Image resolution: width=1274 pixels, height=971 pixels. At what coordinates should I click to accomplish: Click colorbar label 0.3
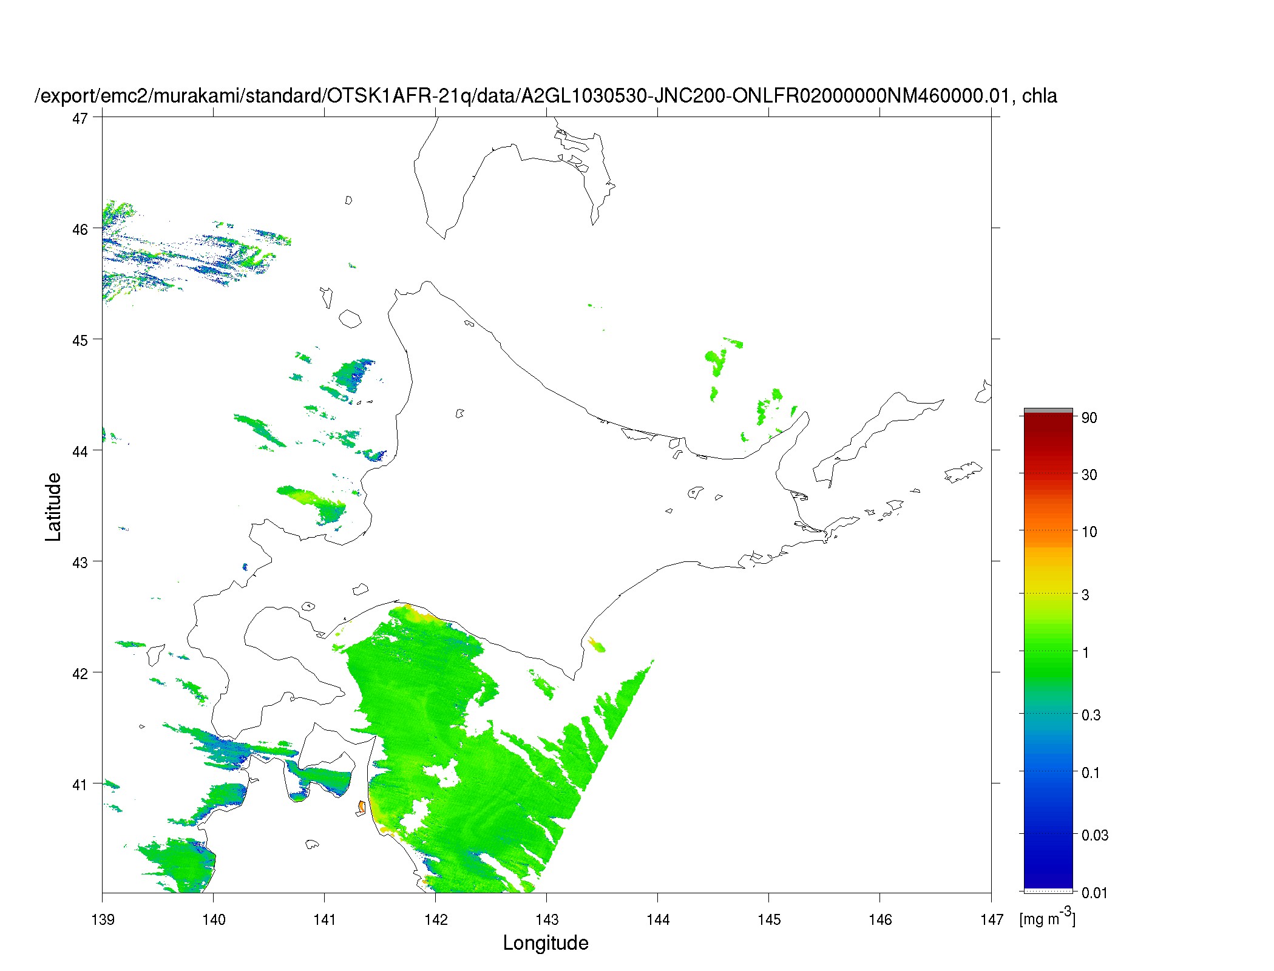1091,715
